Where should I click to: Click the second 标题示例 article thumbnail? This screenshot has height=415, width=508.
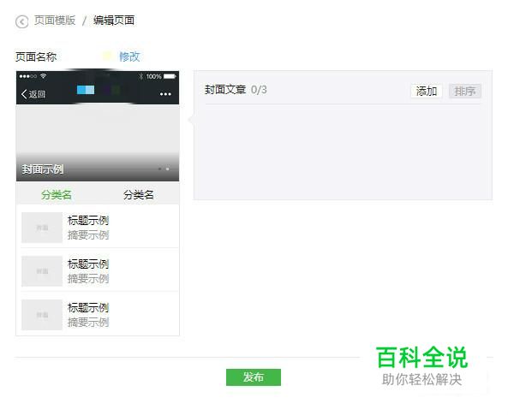42,271
